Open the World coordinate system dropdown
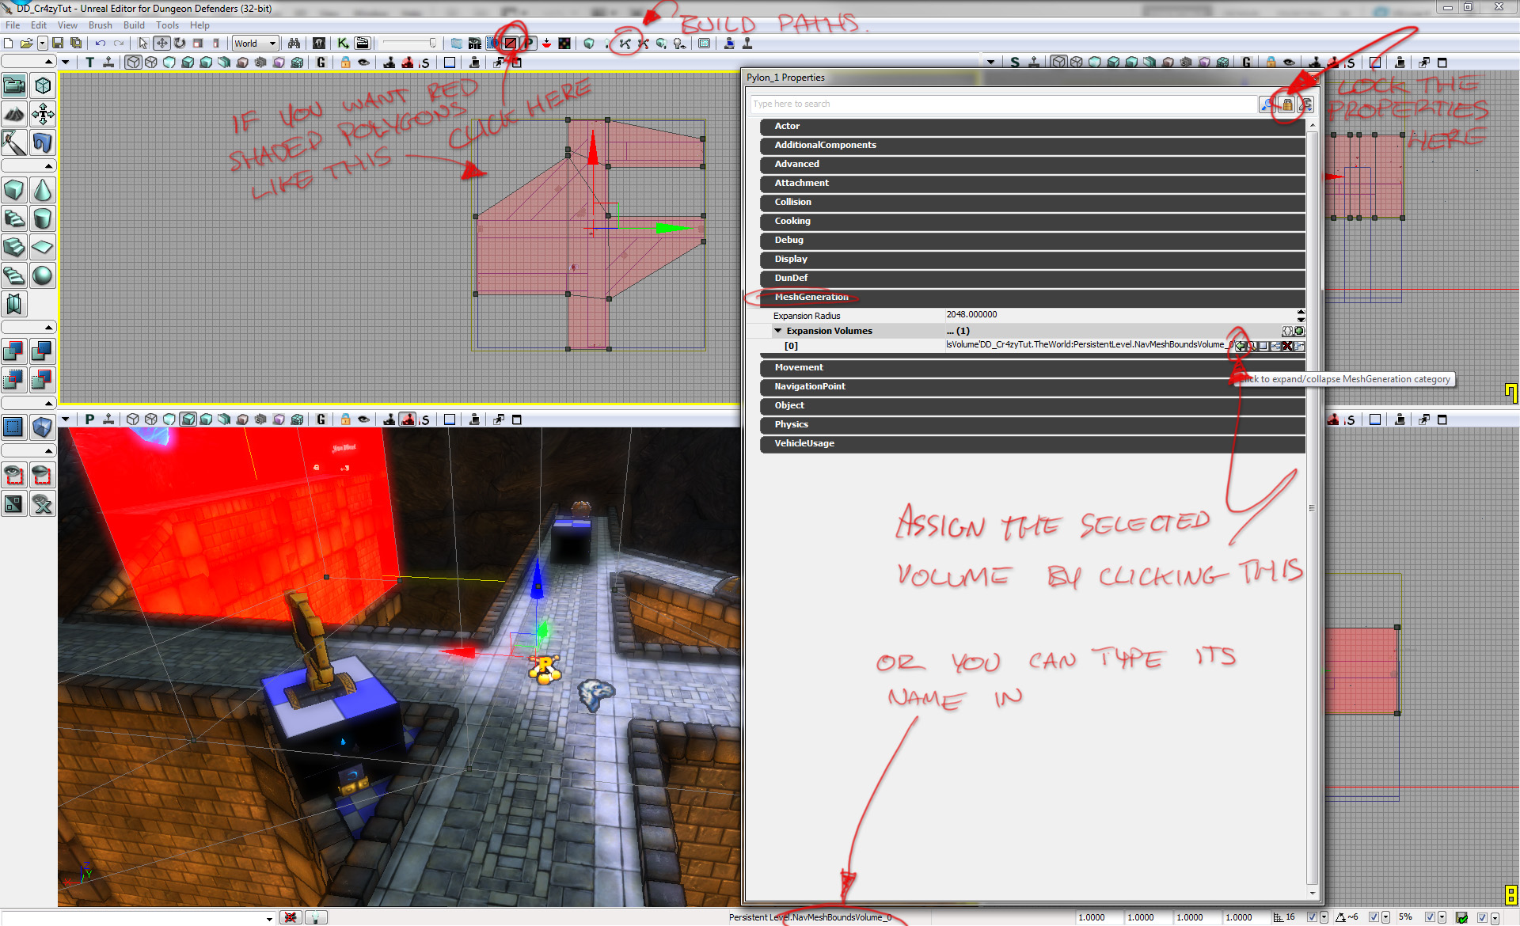1520x926 pixels. [255, 44]
